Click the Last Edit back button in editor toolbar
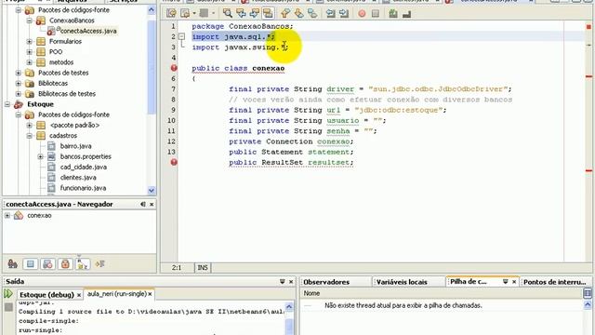Image resolution: width=595 pixels, height=335 pixels. point(171,14)
